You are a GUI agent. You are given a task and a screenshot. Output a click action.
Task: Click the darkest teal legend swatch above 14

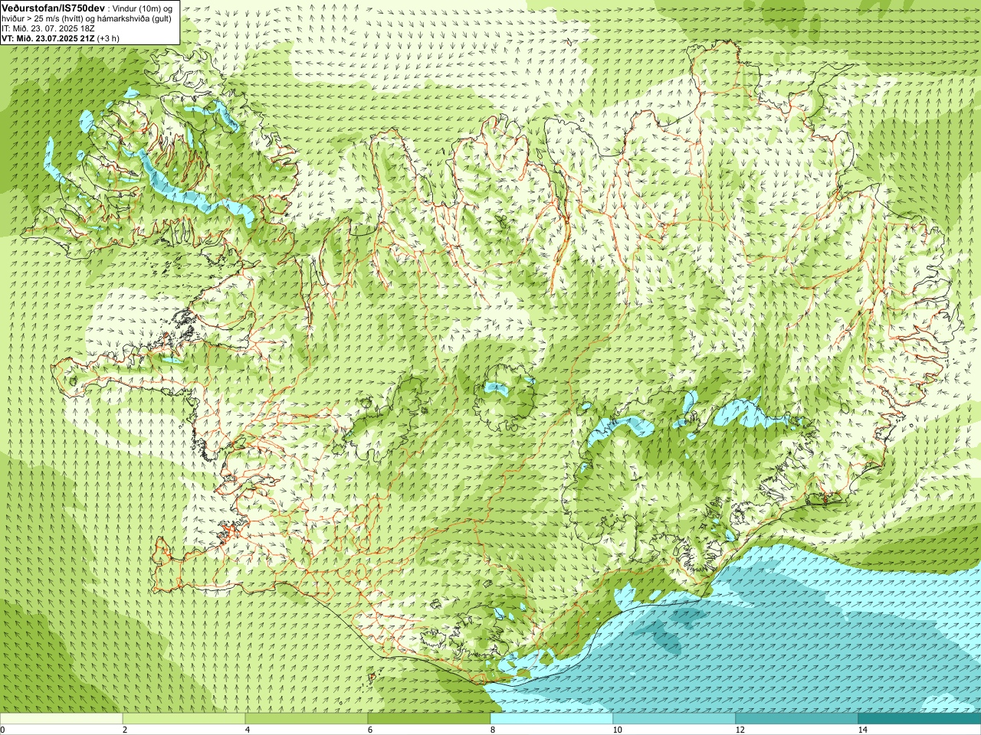pos(920,719)
